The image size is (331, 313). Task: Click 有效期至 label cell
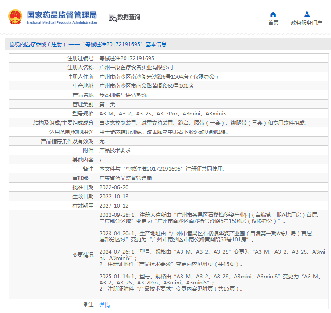[x=53, y=206]
